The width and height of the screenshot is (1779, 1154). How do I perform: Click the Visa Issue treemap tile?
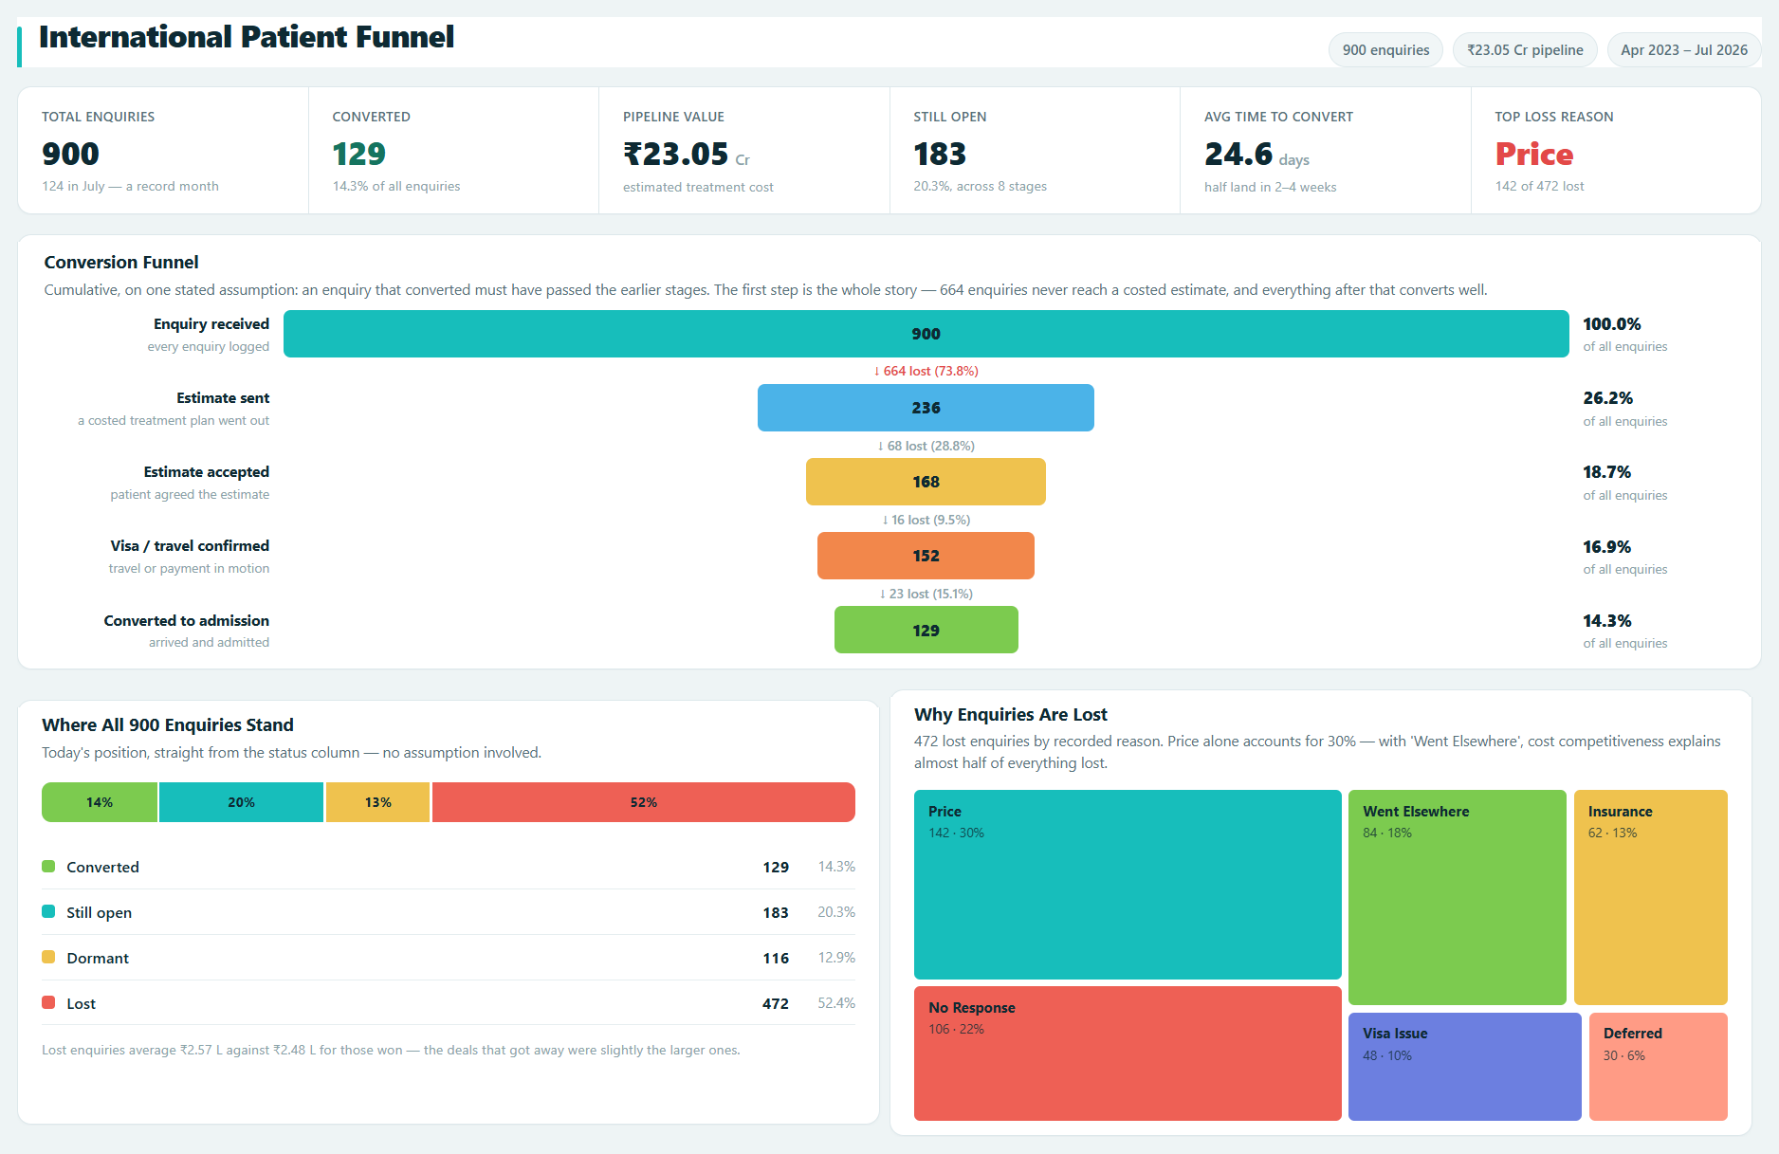(x=1465, y=1067)
